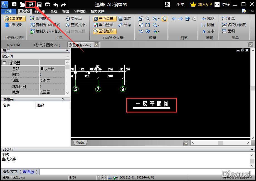Select the pan hand tool

164,19
